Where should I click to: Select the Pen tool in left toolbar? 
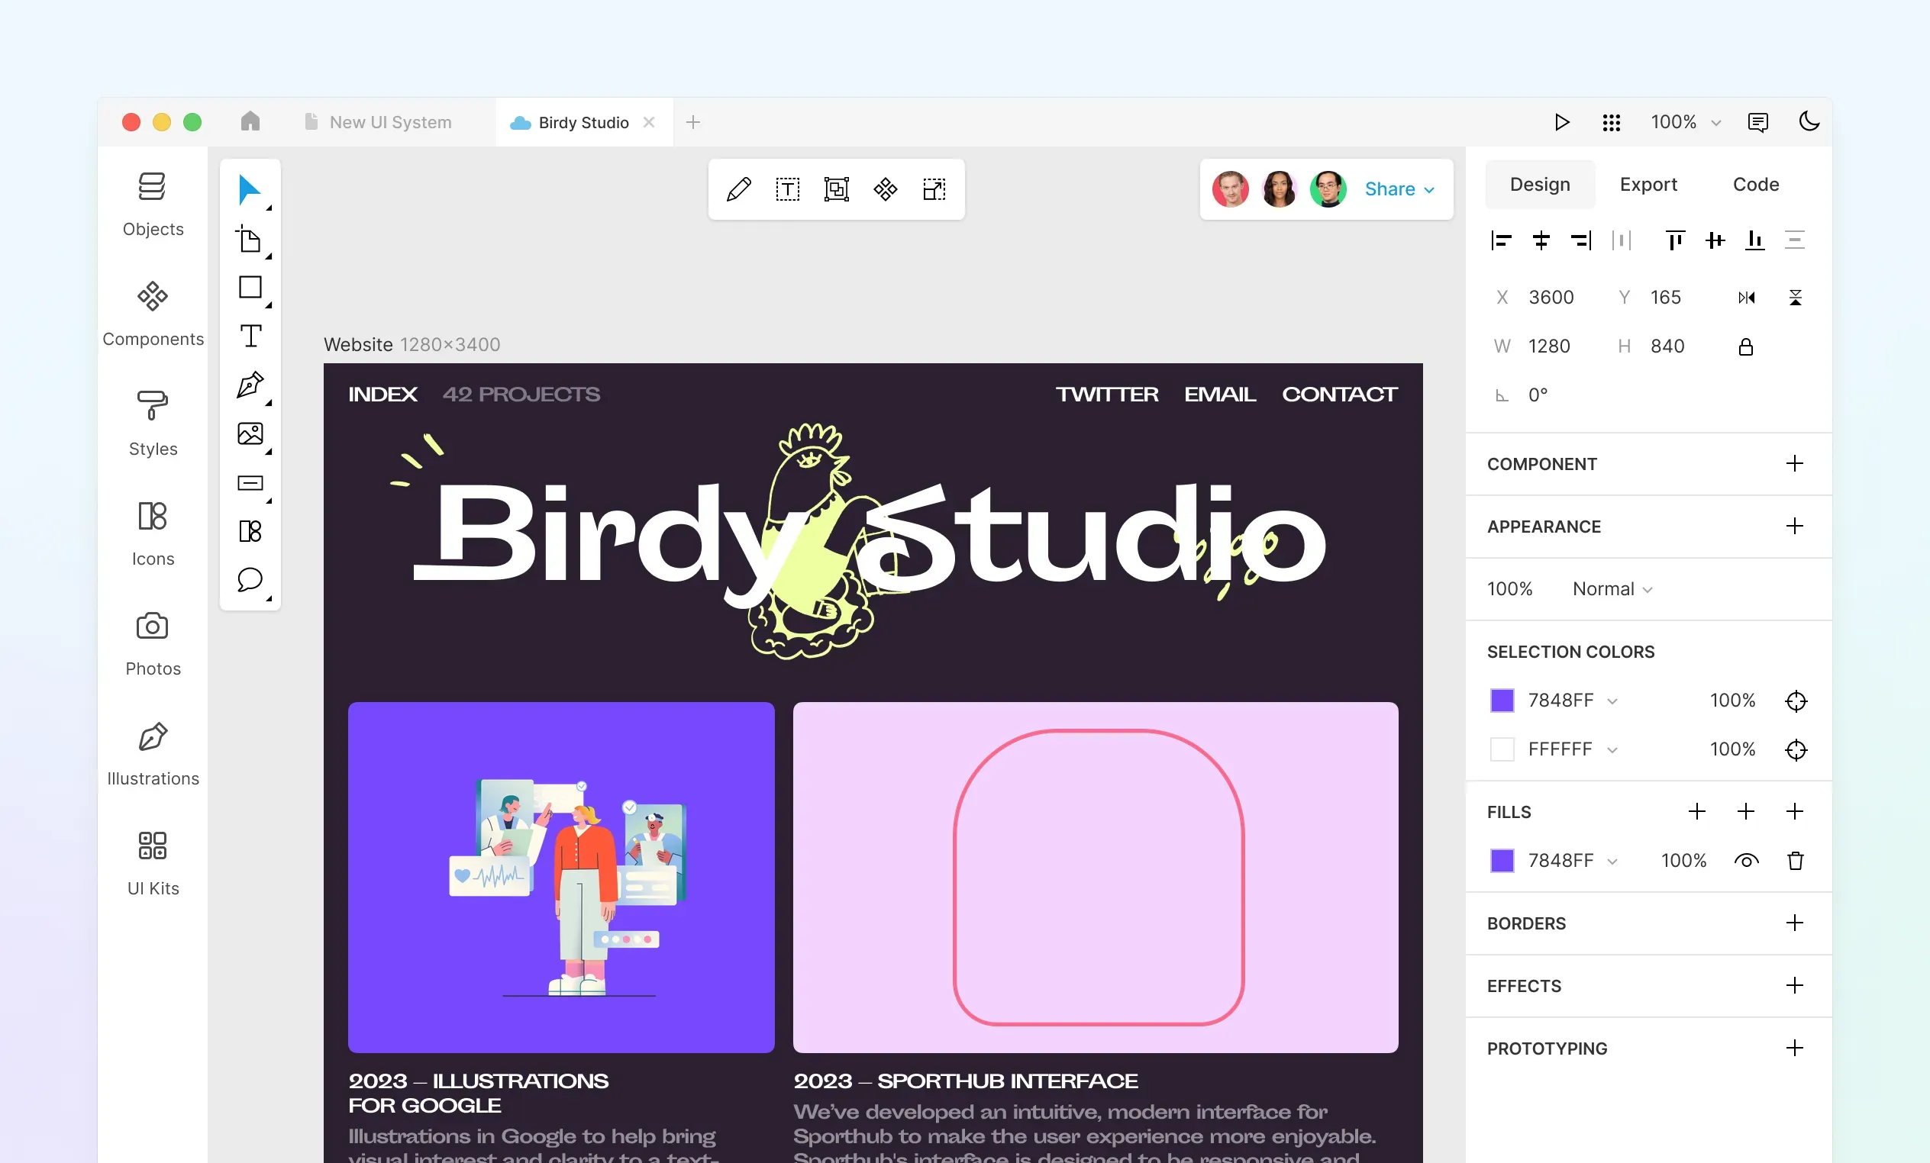pos(250,385)
